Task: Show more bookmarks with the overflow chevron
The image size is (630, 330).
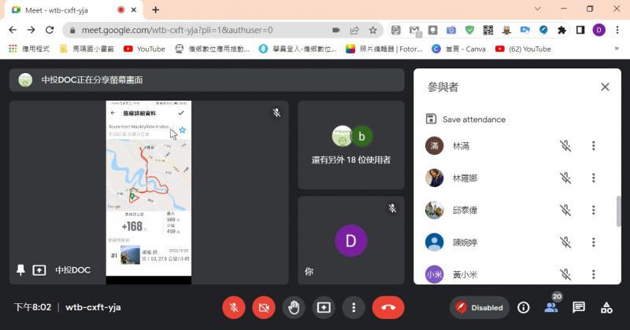Action: click(x=617, y=49)
